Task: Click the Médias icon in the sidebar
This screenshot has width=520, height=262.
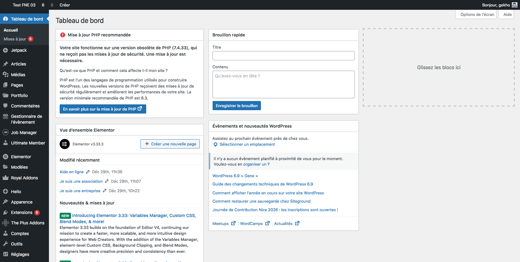Action: (5, 75)
